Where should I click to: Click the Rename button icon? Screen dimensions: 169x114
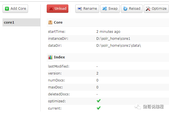[80, 9]
